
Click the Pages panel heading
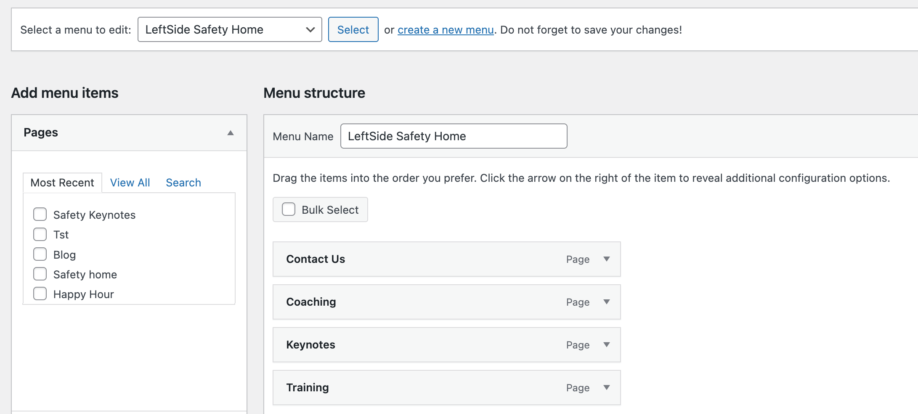[x=41, y=133]
